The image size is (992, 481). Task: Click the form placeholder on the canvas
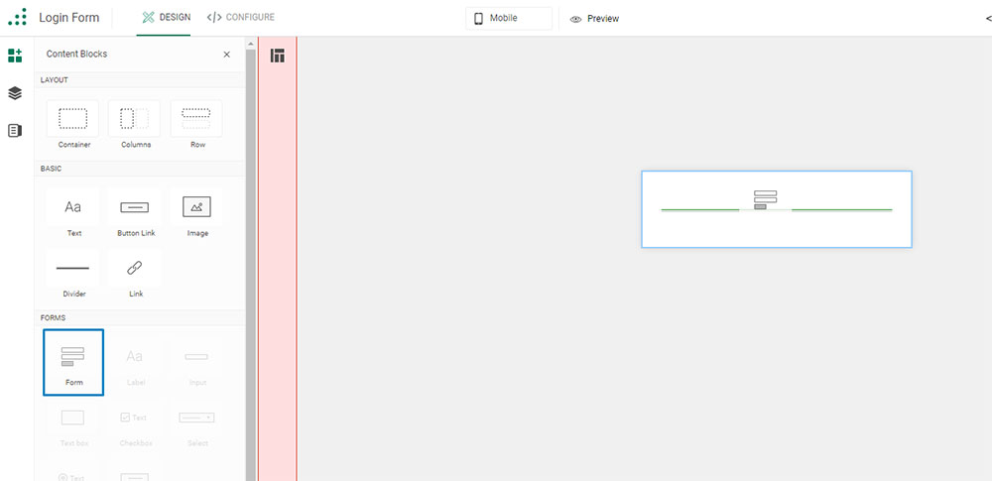point(777,209)
